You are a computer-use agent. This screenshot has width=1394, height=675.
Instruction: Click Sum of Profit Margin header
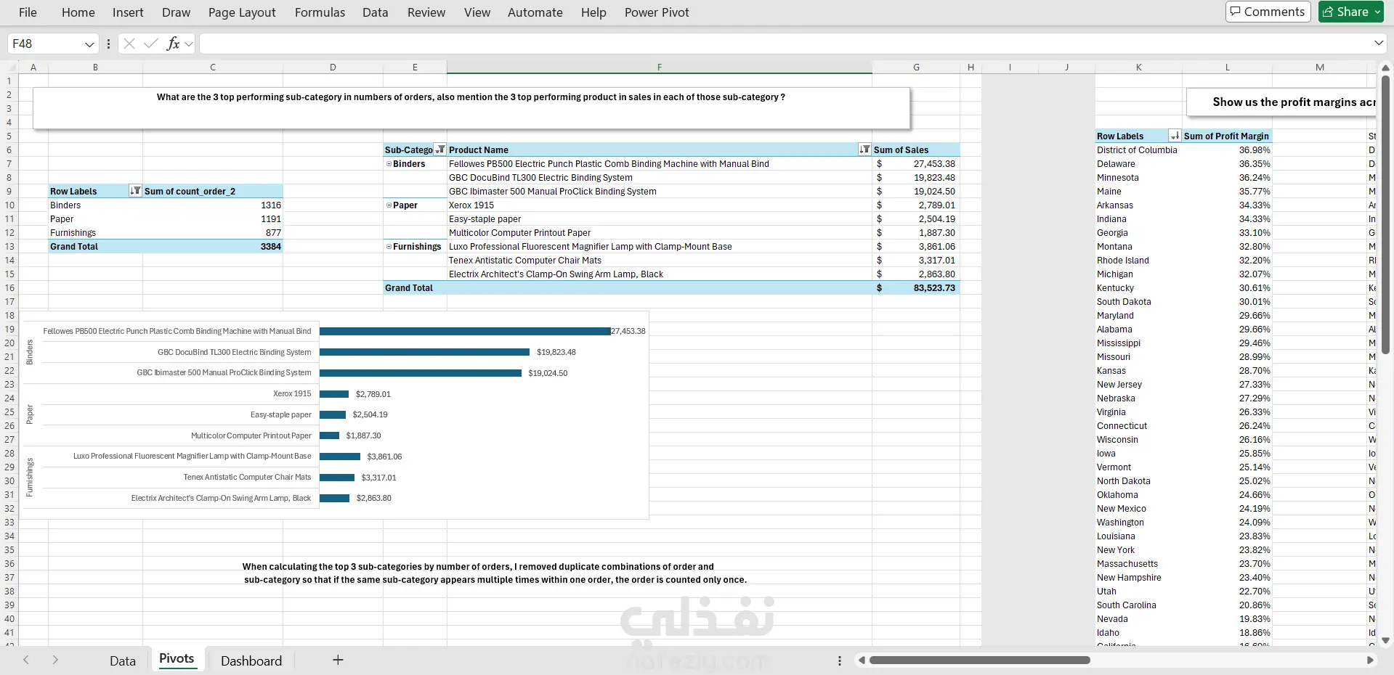[x=1226, y=136]
